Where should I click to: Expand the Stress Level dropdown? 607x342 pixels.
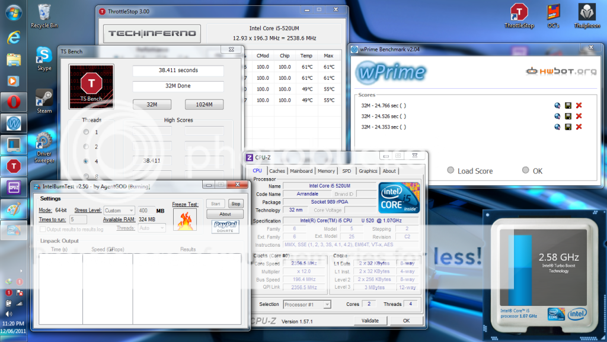pyautogui.click(x=120, y=210)
